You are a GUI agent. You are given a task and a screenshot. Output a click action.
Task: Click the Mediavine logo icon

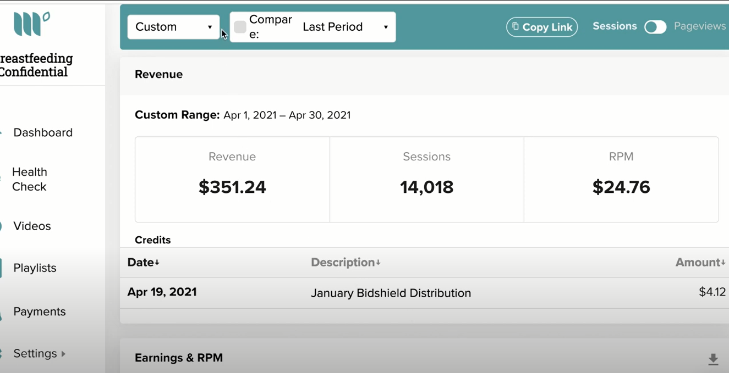click(31, 24)
